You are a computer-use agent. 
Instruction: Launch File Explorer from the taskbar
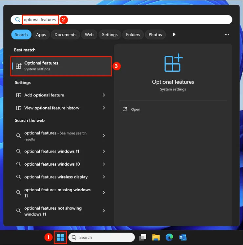coord(156,237)
